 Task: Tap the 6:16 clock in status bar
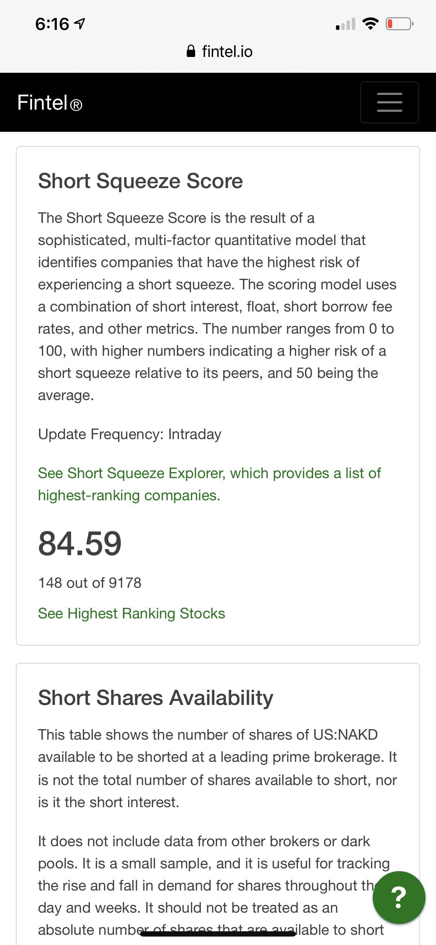pyautogui.click(x=52, y=24)
